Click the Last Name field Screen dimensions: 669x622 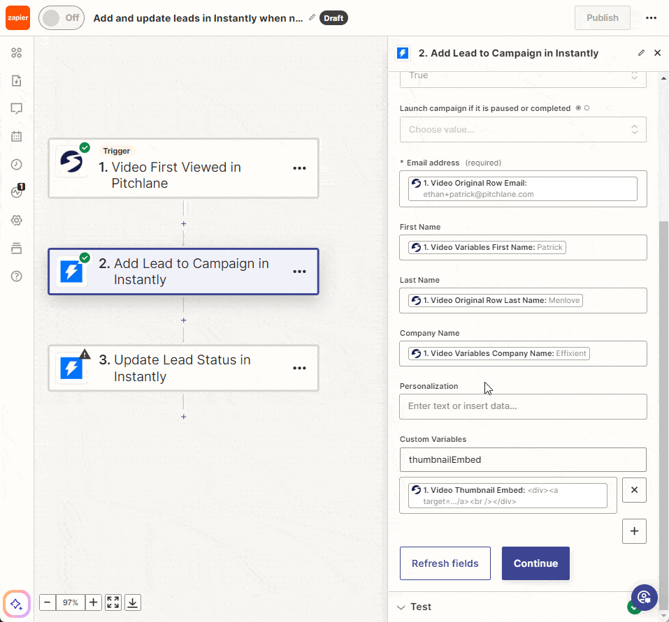coord(523,301)
